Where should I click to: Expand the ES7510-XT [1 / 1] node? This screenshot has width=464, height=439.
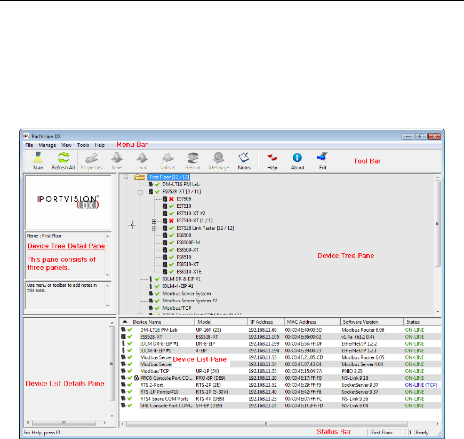pyautogui.click(x=154, y=221)
